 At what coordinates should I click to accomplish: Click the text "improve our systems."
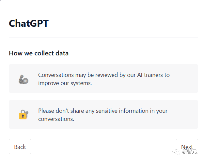[65, 83]
